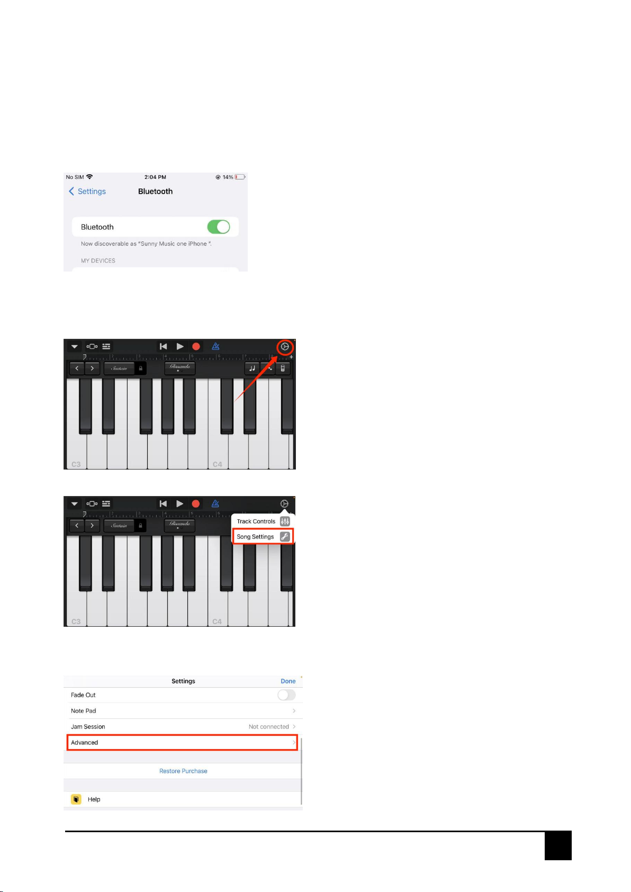Turn off the green Bluetooth switch
This screenshot has width=631, height=892.
[219, 227]
